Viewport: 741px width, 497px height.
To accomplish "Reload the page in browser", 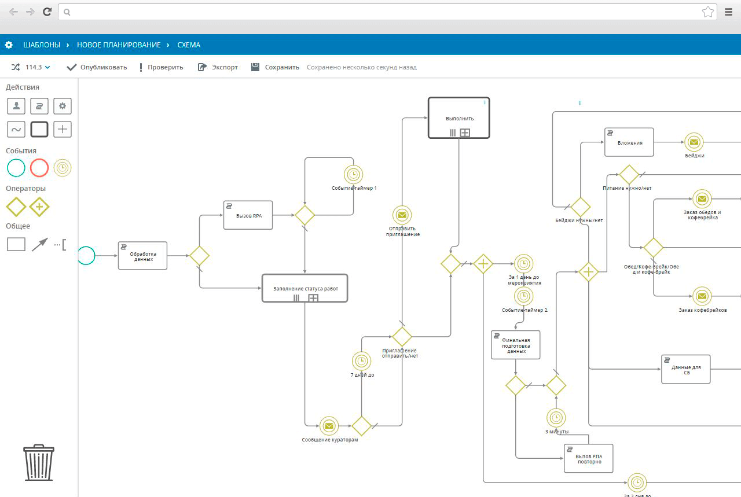I will (47, 12).
